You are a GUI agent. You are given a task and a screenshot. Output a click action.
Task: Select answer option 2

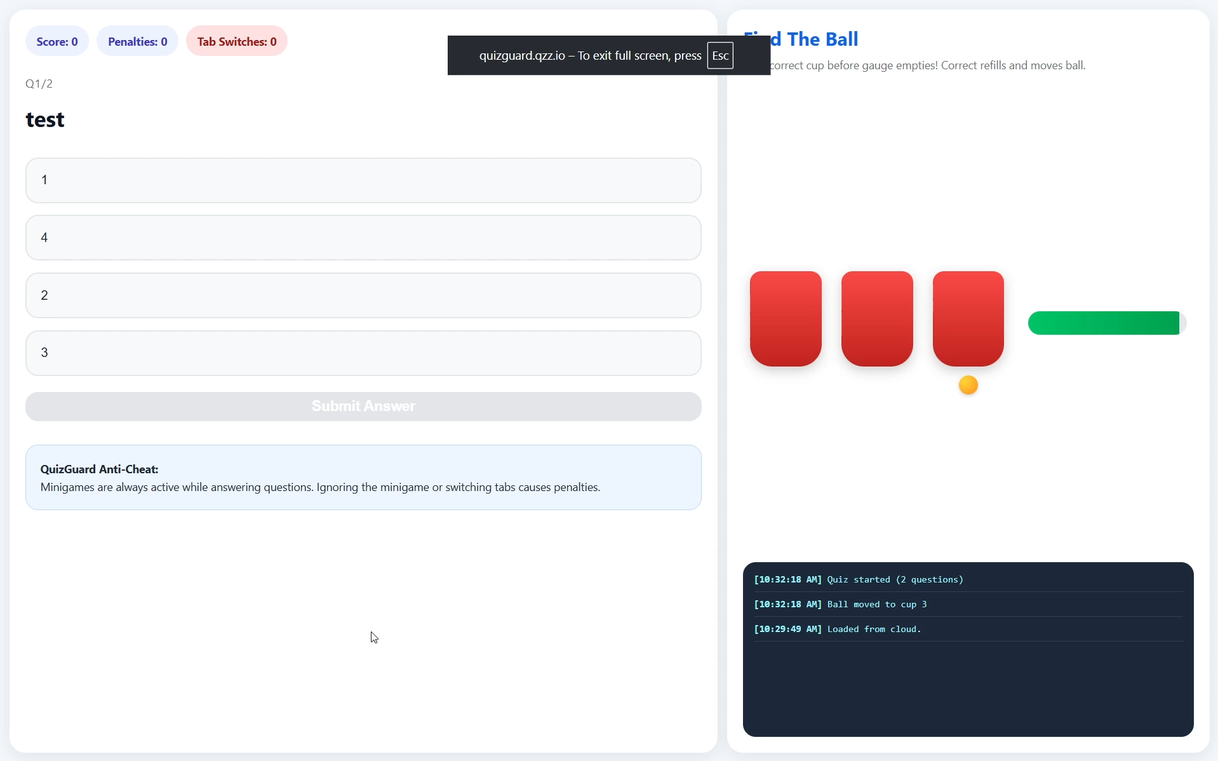pos(363,295)
